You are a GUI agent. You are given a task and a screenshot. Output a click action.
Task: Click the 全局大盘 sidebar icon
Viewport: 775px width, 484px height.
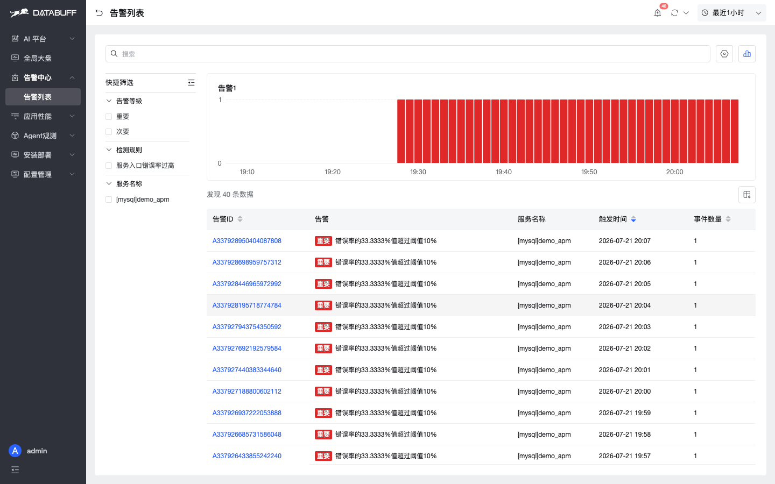(x=15, y=58)
